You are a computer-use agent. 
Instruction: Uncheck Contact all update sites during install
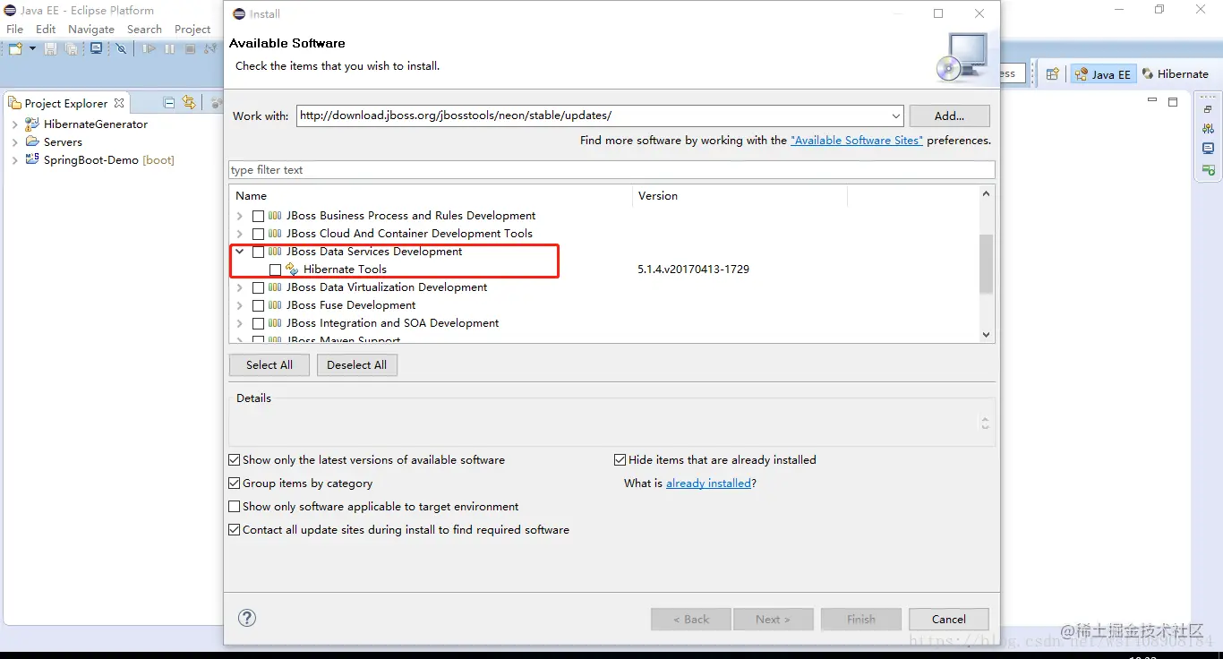pos(235,530)
